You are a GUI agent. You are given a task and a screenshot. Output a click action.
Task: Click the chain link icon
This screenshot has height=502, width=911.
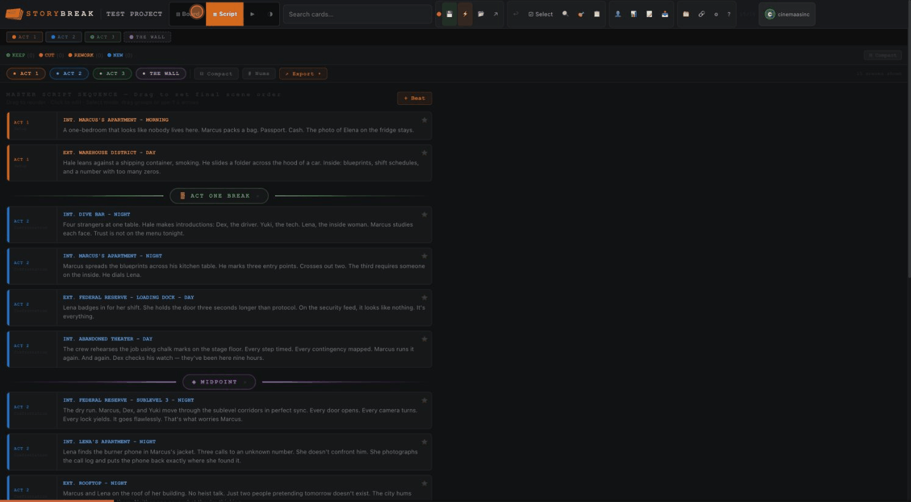(x=701, y=14)
